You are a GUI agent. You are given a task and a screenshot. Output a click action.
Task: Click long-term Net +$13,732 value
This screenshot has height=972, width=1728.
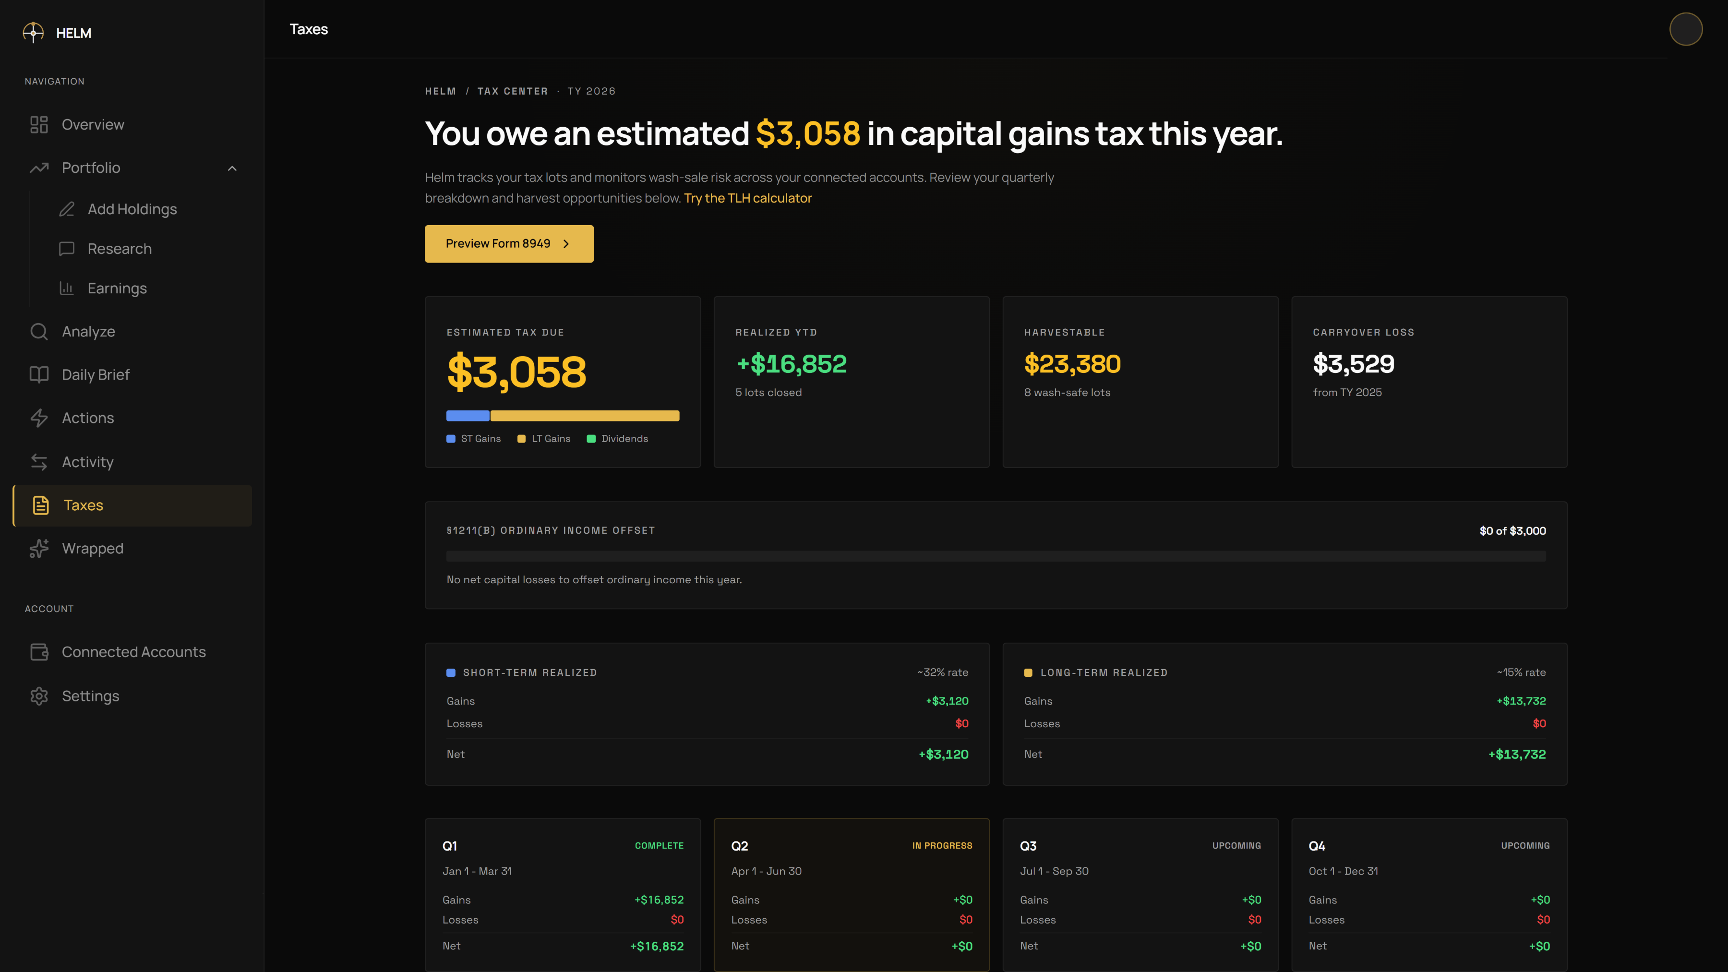[x=1517, y=755]
